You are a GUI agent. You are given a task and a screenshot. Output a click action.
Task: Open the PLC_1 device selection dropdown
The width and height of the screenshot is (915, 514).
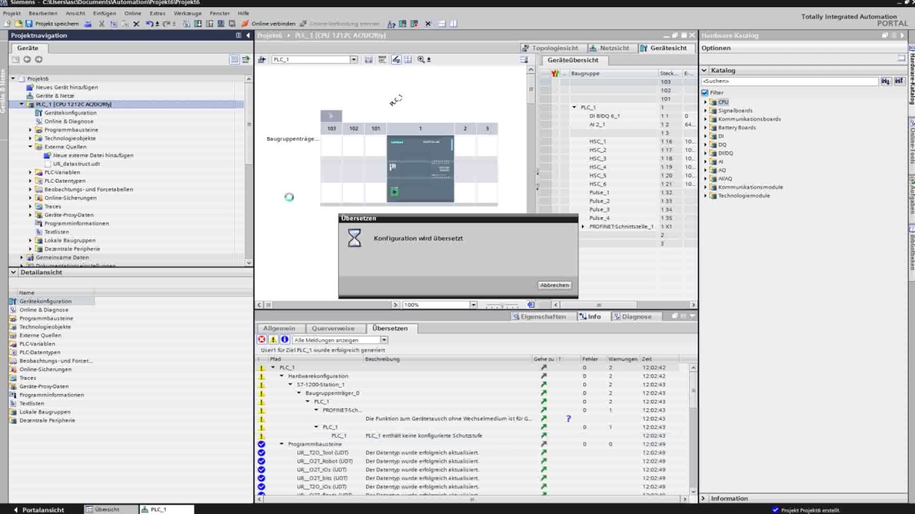[x=353, y=59]
